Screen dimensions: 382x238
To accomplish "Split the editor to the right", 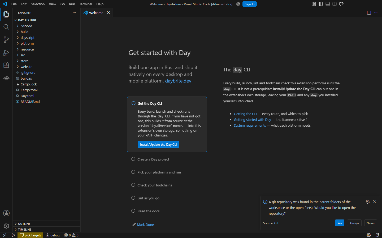I will pyautogui.click(x=369, y=13).
